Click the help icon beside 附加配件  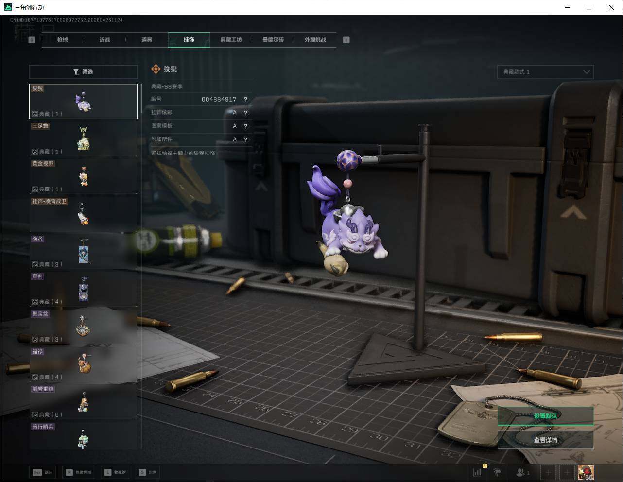click(x=245, y=139)
